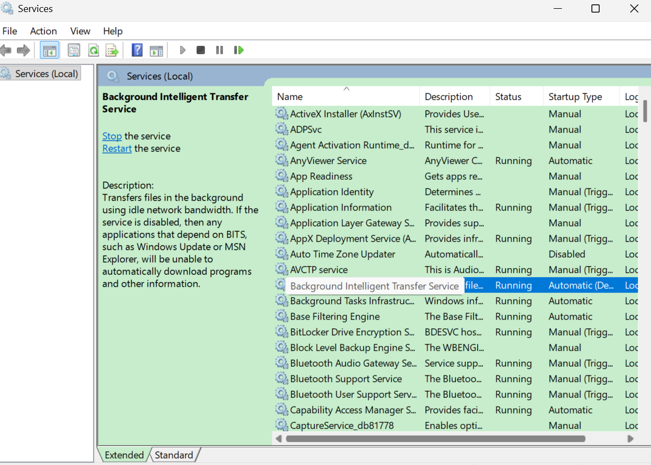The height and width of the screenshot is (465, 651).
Task: Sort the list by the Name column header
Action: click(290, 97)
